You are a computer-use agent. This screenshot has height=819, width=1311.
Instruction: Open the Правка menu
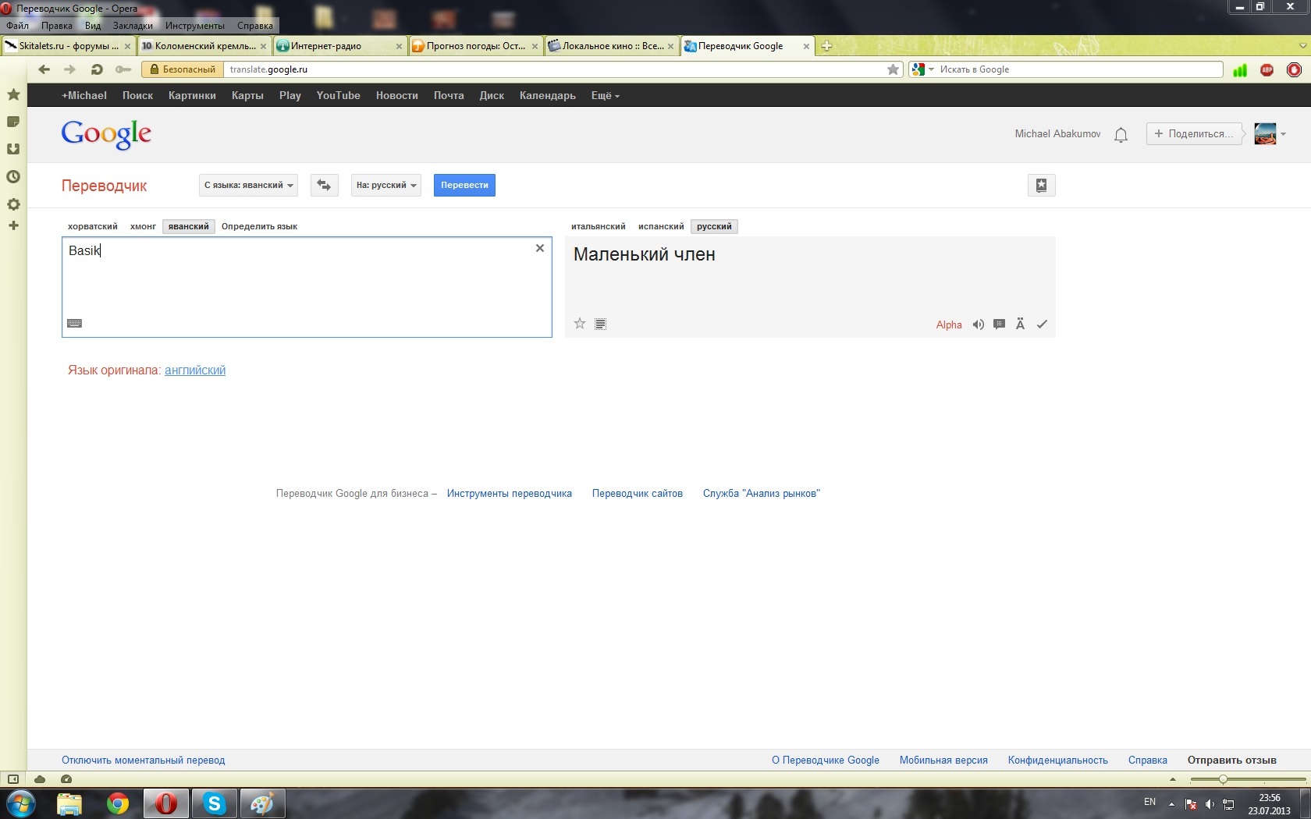tap(57, 26)
